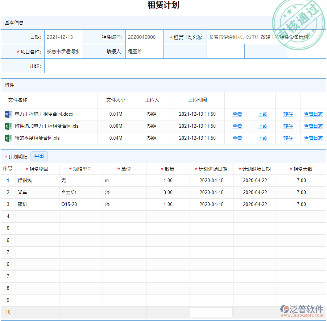
Task: Click the 日期 field showing 2021-12-13
Action: pos(63,37)
